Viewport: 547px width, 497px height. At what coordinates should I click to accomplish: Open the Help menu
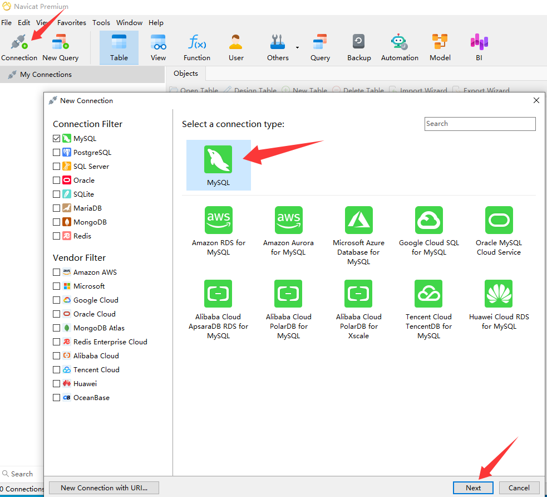click(x=156, y=23)
